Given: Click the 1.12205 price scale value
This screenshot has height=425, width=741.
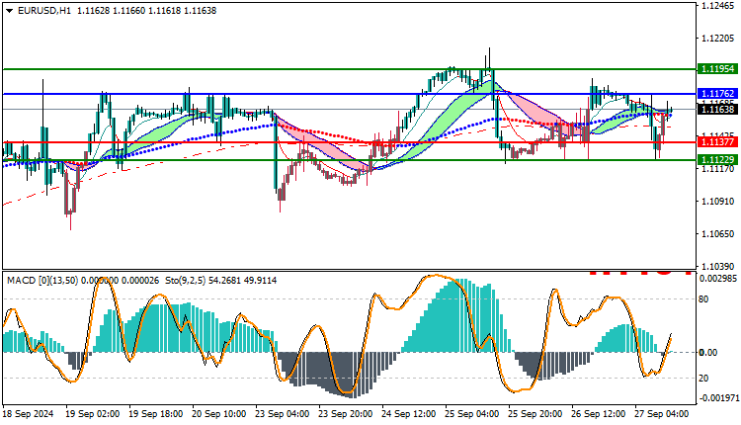Looking at the screenshot, I should (718, 39).
